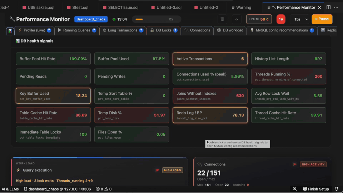
Task: Click the Pending Writes card
Action: pos(132,76)
